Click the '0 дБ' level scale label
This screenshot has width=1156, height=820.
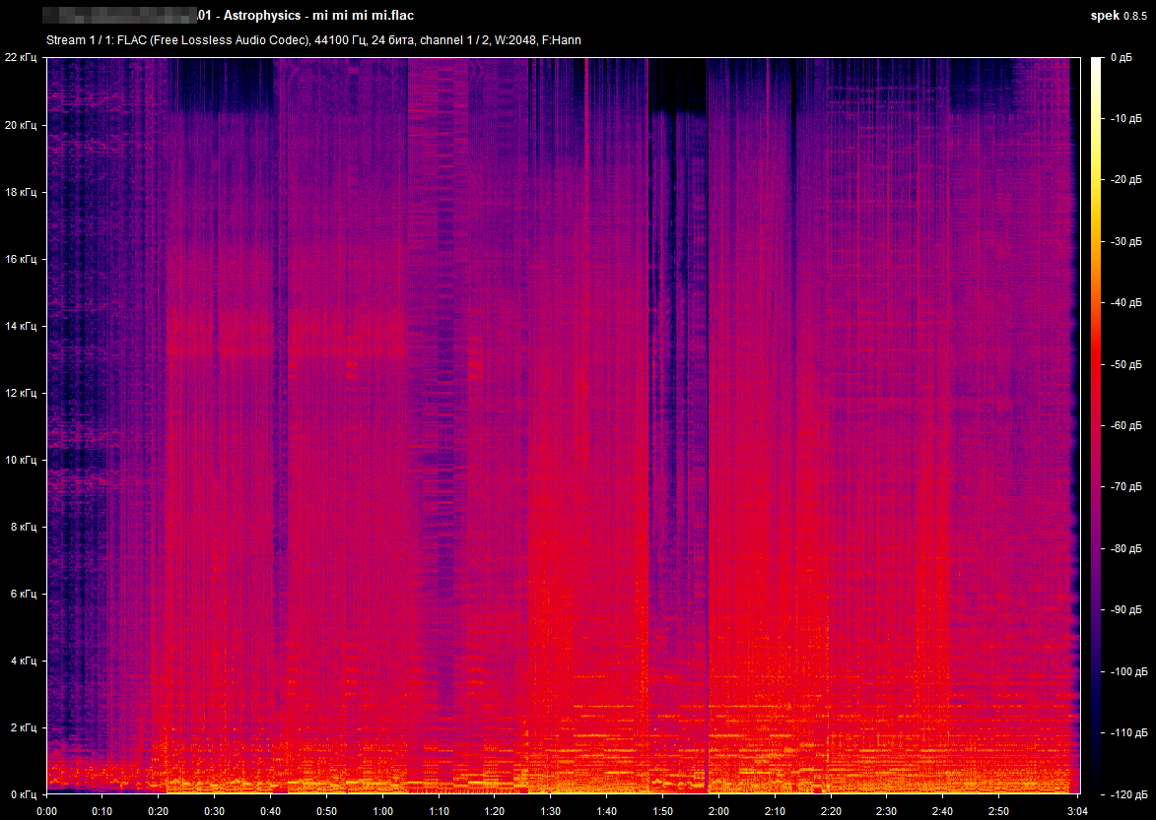(1121, 57)
